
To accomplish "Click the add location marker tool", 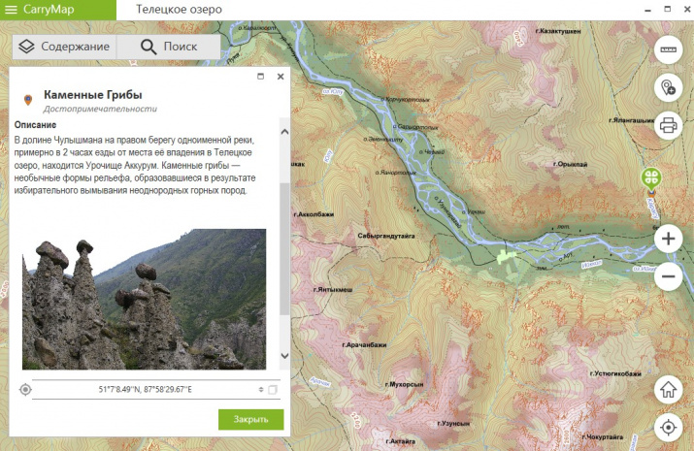I will [668, 87].
